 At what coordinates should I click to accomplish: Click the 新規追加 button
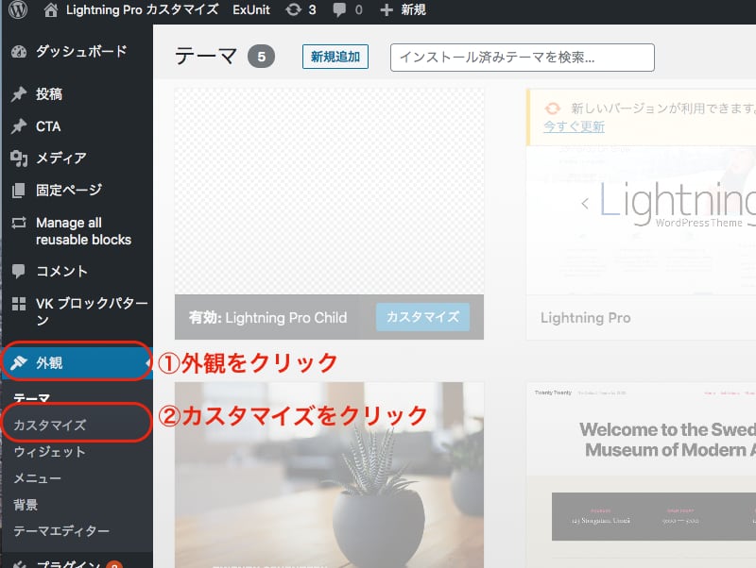point(335,57)
